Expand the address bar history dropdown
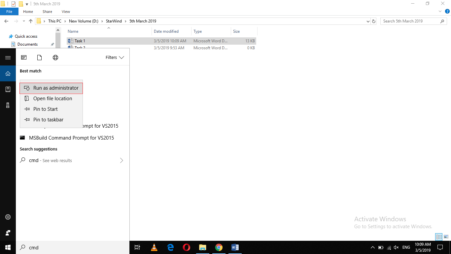Viewport: 451px width, 254px height. click(x=368, y=21)
